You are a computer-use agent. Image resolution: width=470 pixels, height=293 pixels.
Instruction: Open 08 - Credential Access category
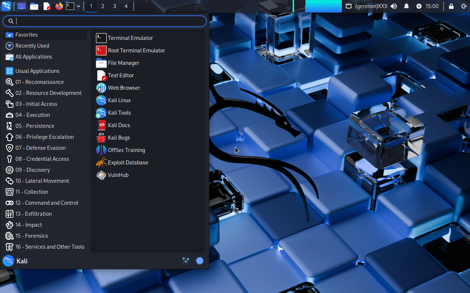coord(45,159)
